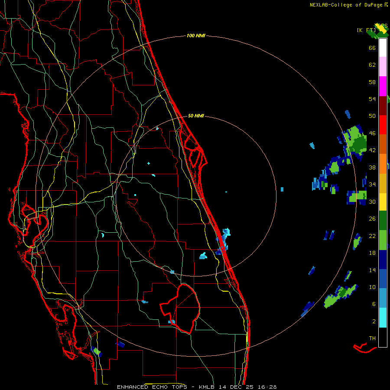Click the 66 legend label
Screen dimensions: 390x390
(x=372, y=48)
